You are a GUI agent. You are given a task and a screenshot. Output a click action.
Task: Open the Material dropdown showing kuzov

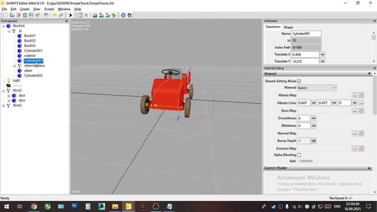[317, 88]
